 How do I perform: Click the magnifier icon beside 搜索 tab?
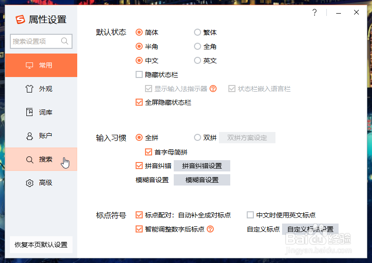[29, 160]
